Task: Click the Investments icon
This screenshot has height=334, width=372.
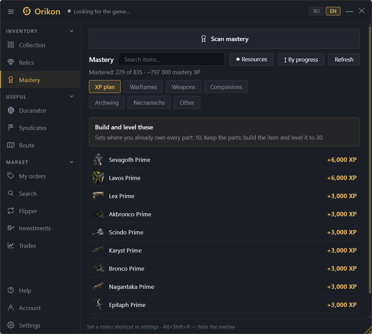Action: (x=11, y=228)
